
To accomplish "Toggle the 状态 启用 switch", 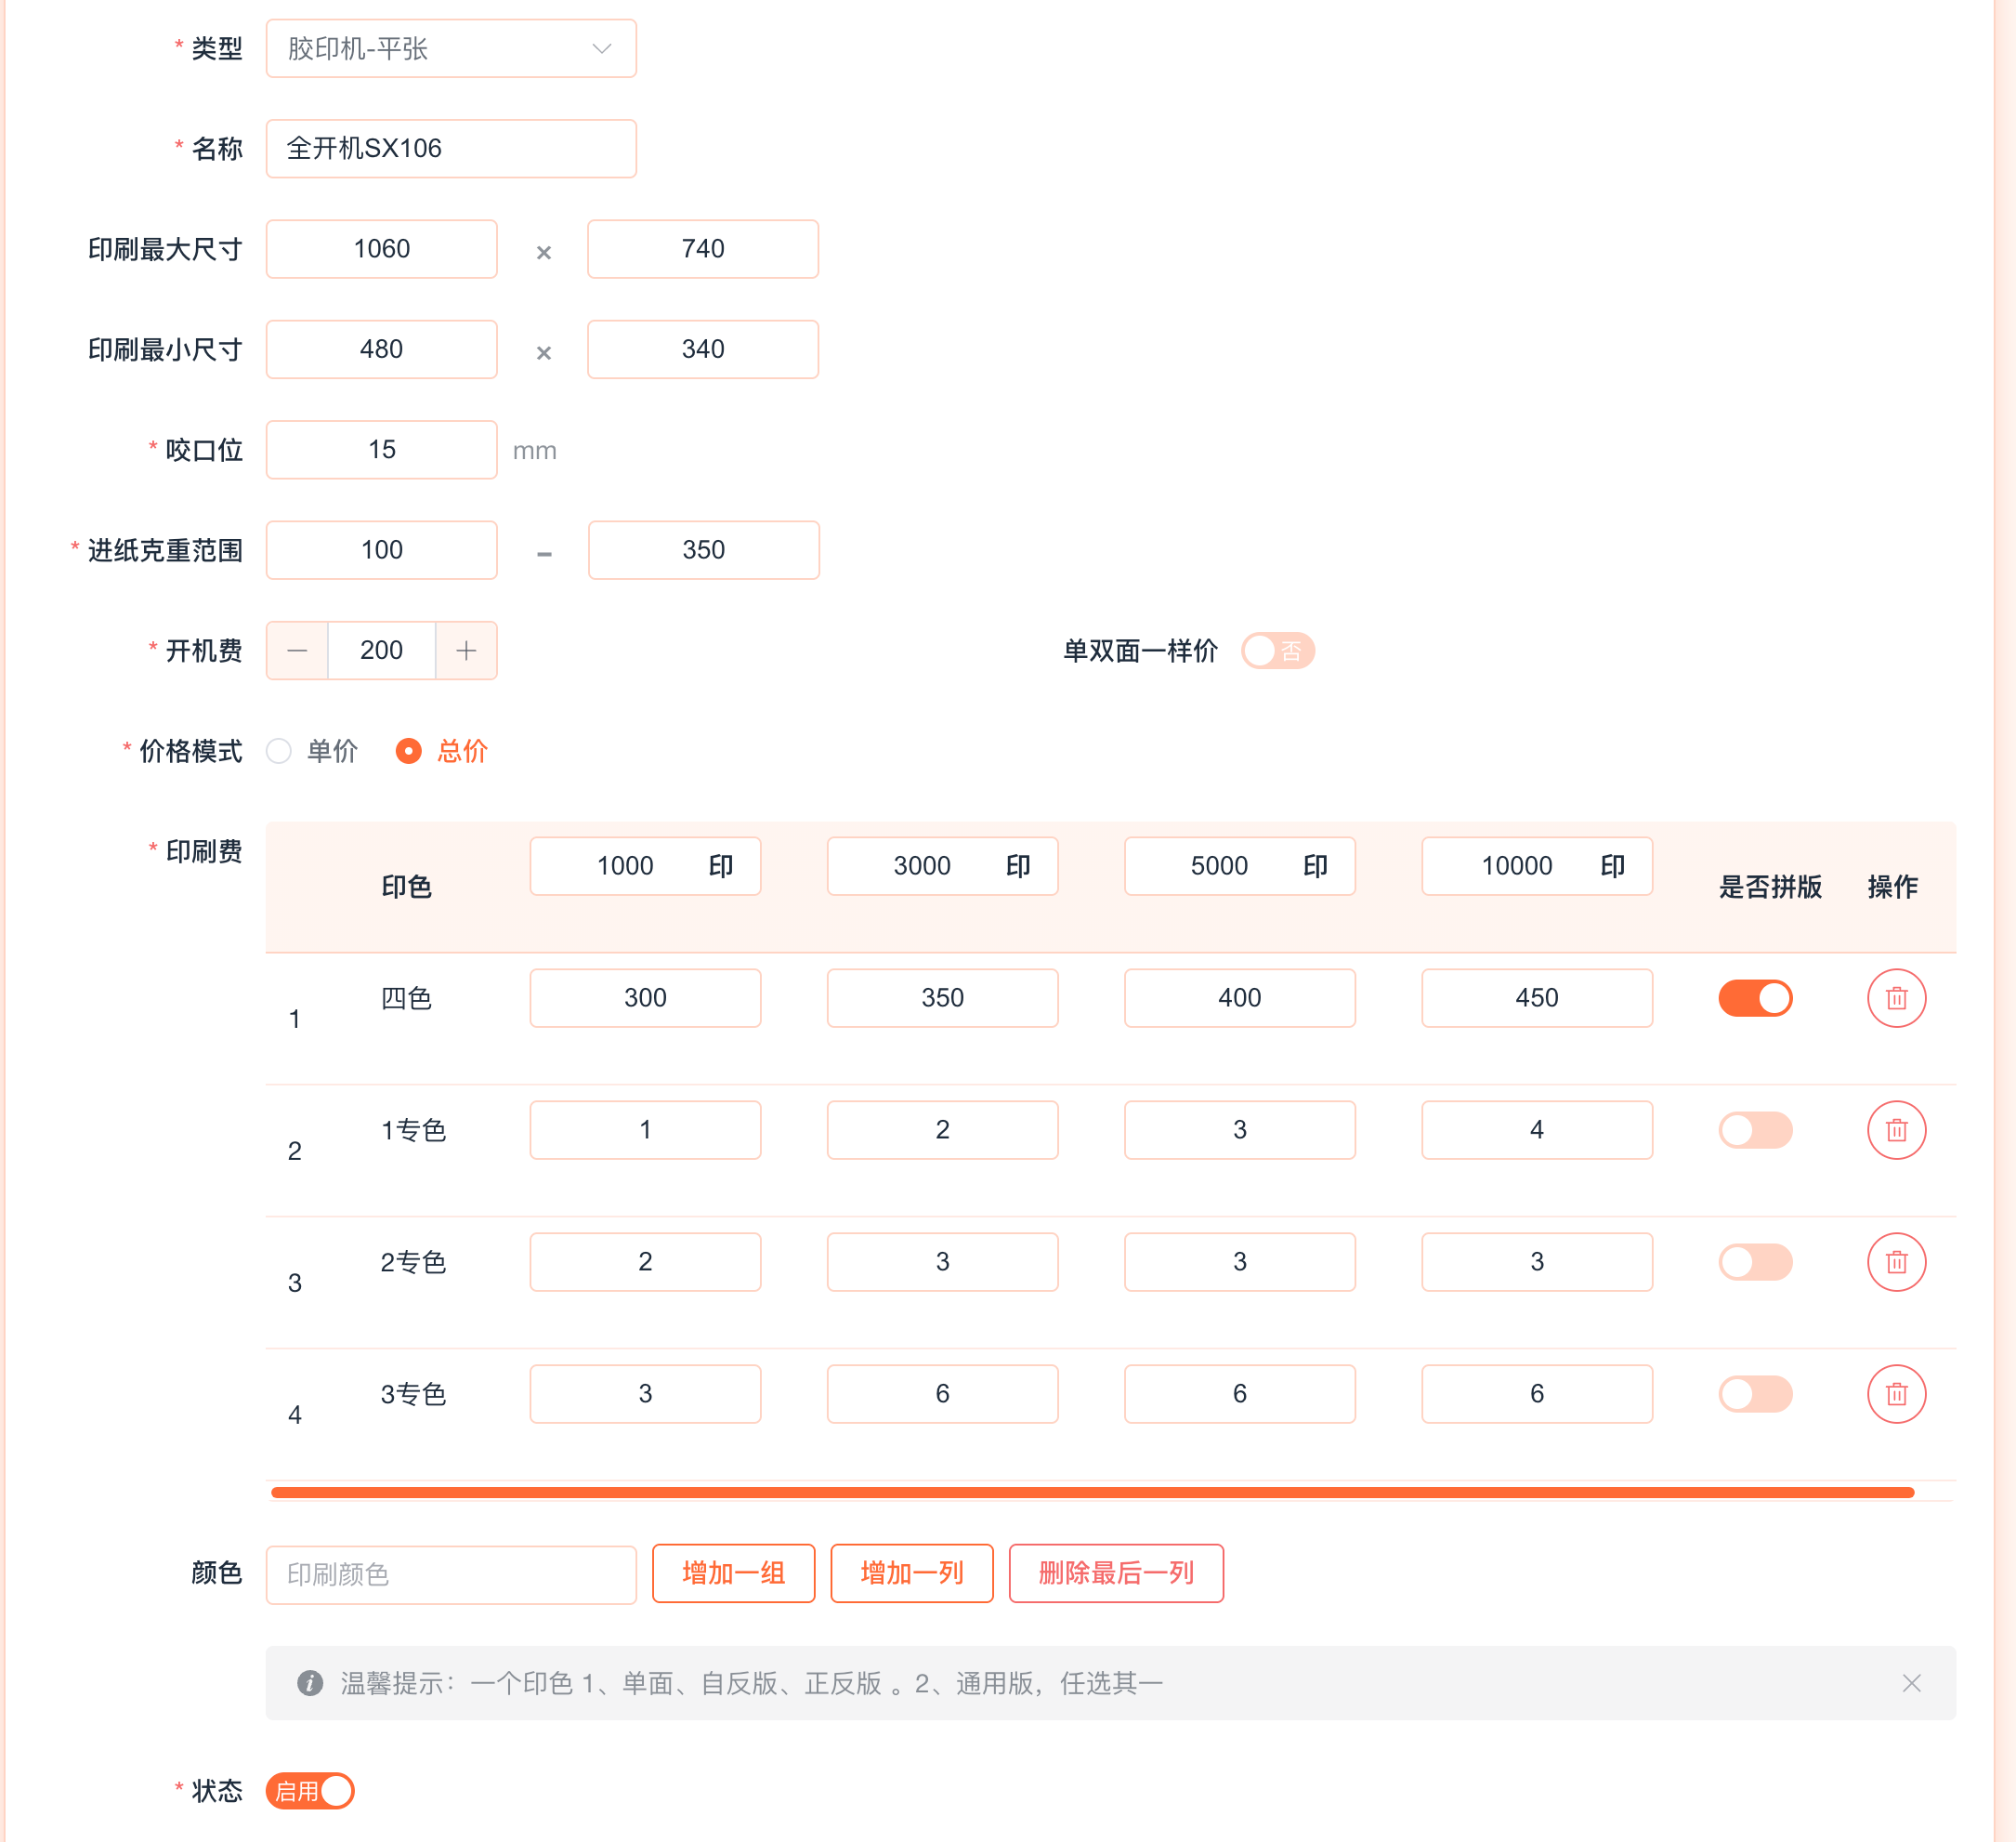I will coord(310,1790).
